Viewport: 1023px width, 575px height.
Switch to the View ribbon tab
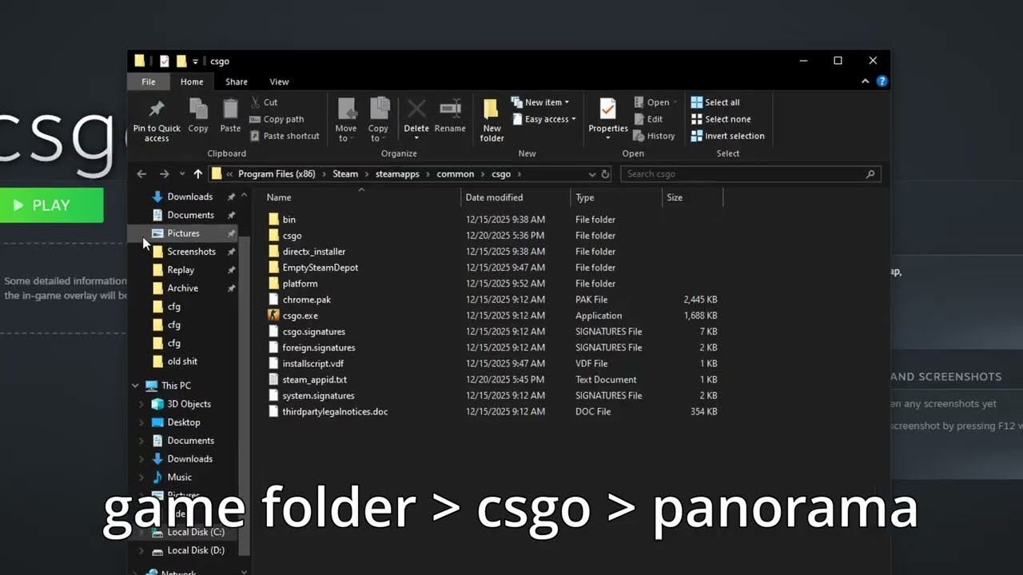tap(279, 81)
